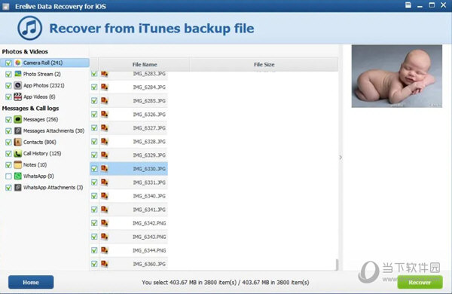Screen dimensions: 452x294
Task: Click the file list vertical scrollbar
Action: 337,264
